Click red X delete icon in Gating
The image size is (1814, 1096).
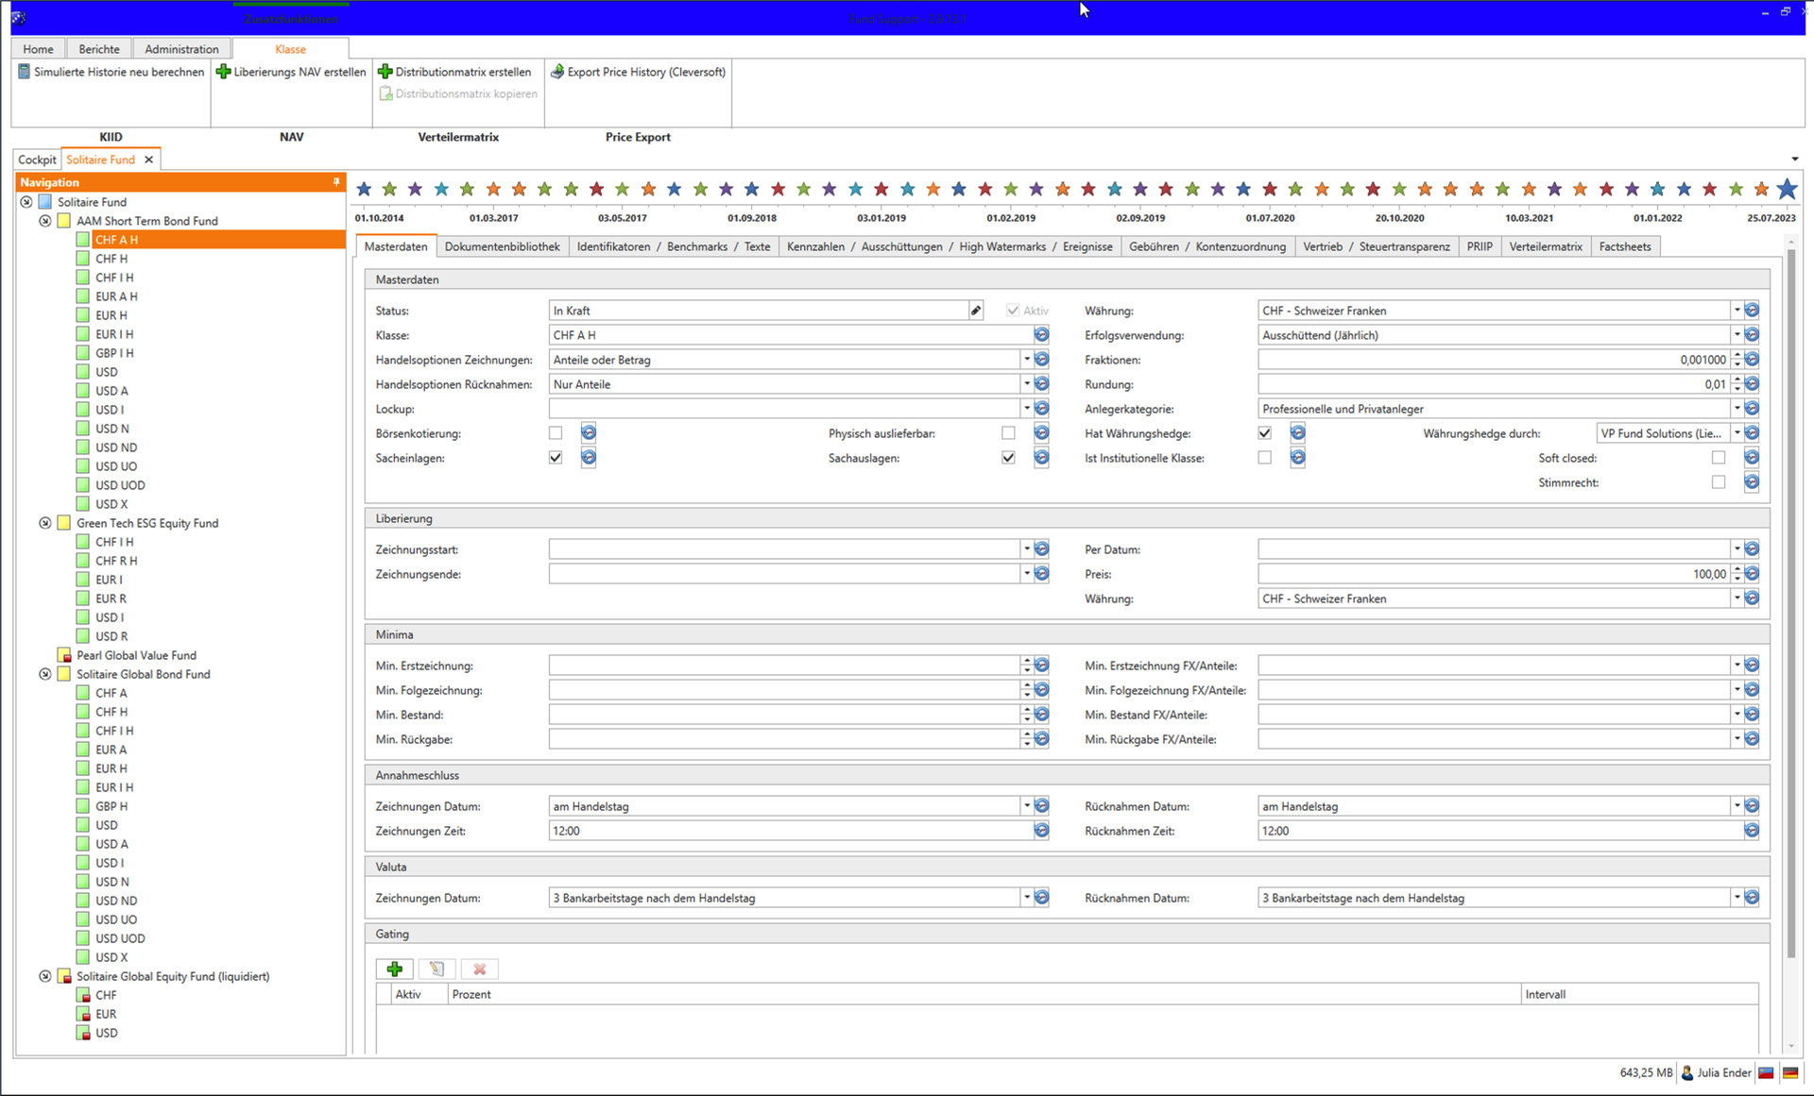pyautogui.click(x=479, y=970)
